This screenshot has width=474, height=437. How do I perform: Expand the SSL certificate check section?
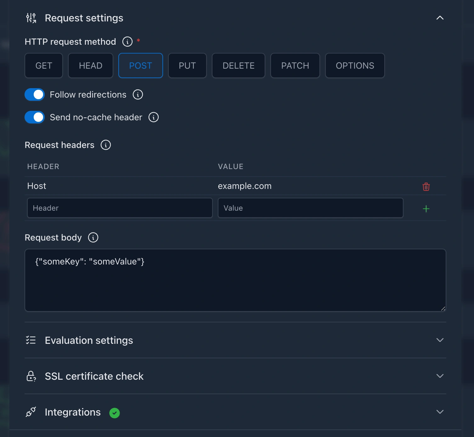(440, 376)
